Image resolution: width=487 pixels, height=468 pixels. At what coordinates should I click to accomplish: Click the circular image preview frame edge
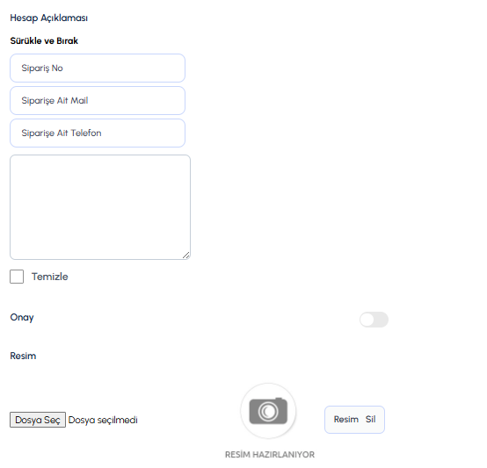[268, 385]
